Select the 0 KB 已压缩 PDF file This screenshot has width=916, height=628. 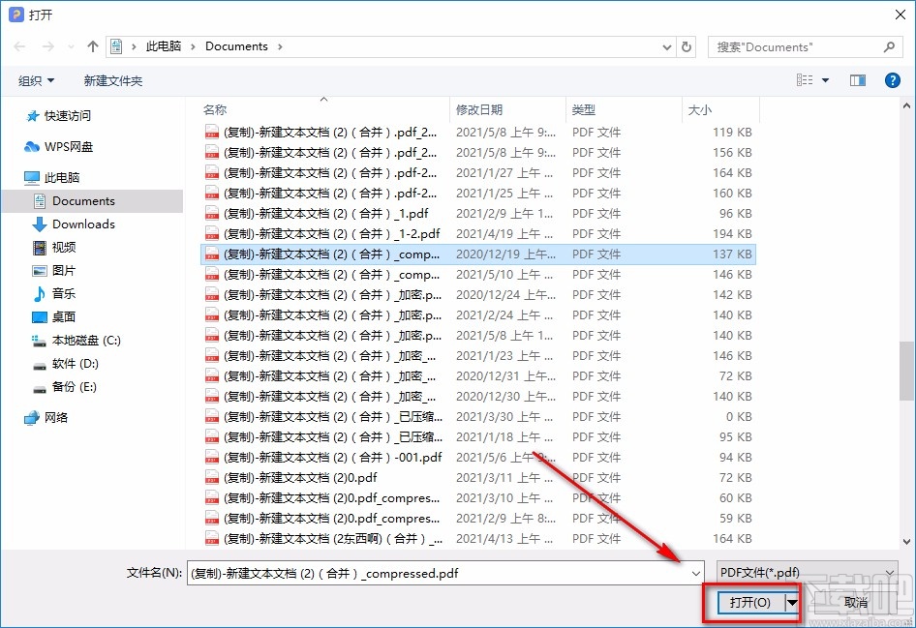click(478, 417)
